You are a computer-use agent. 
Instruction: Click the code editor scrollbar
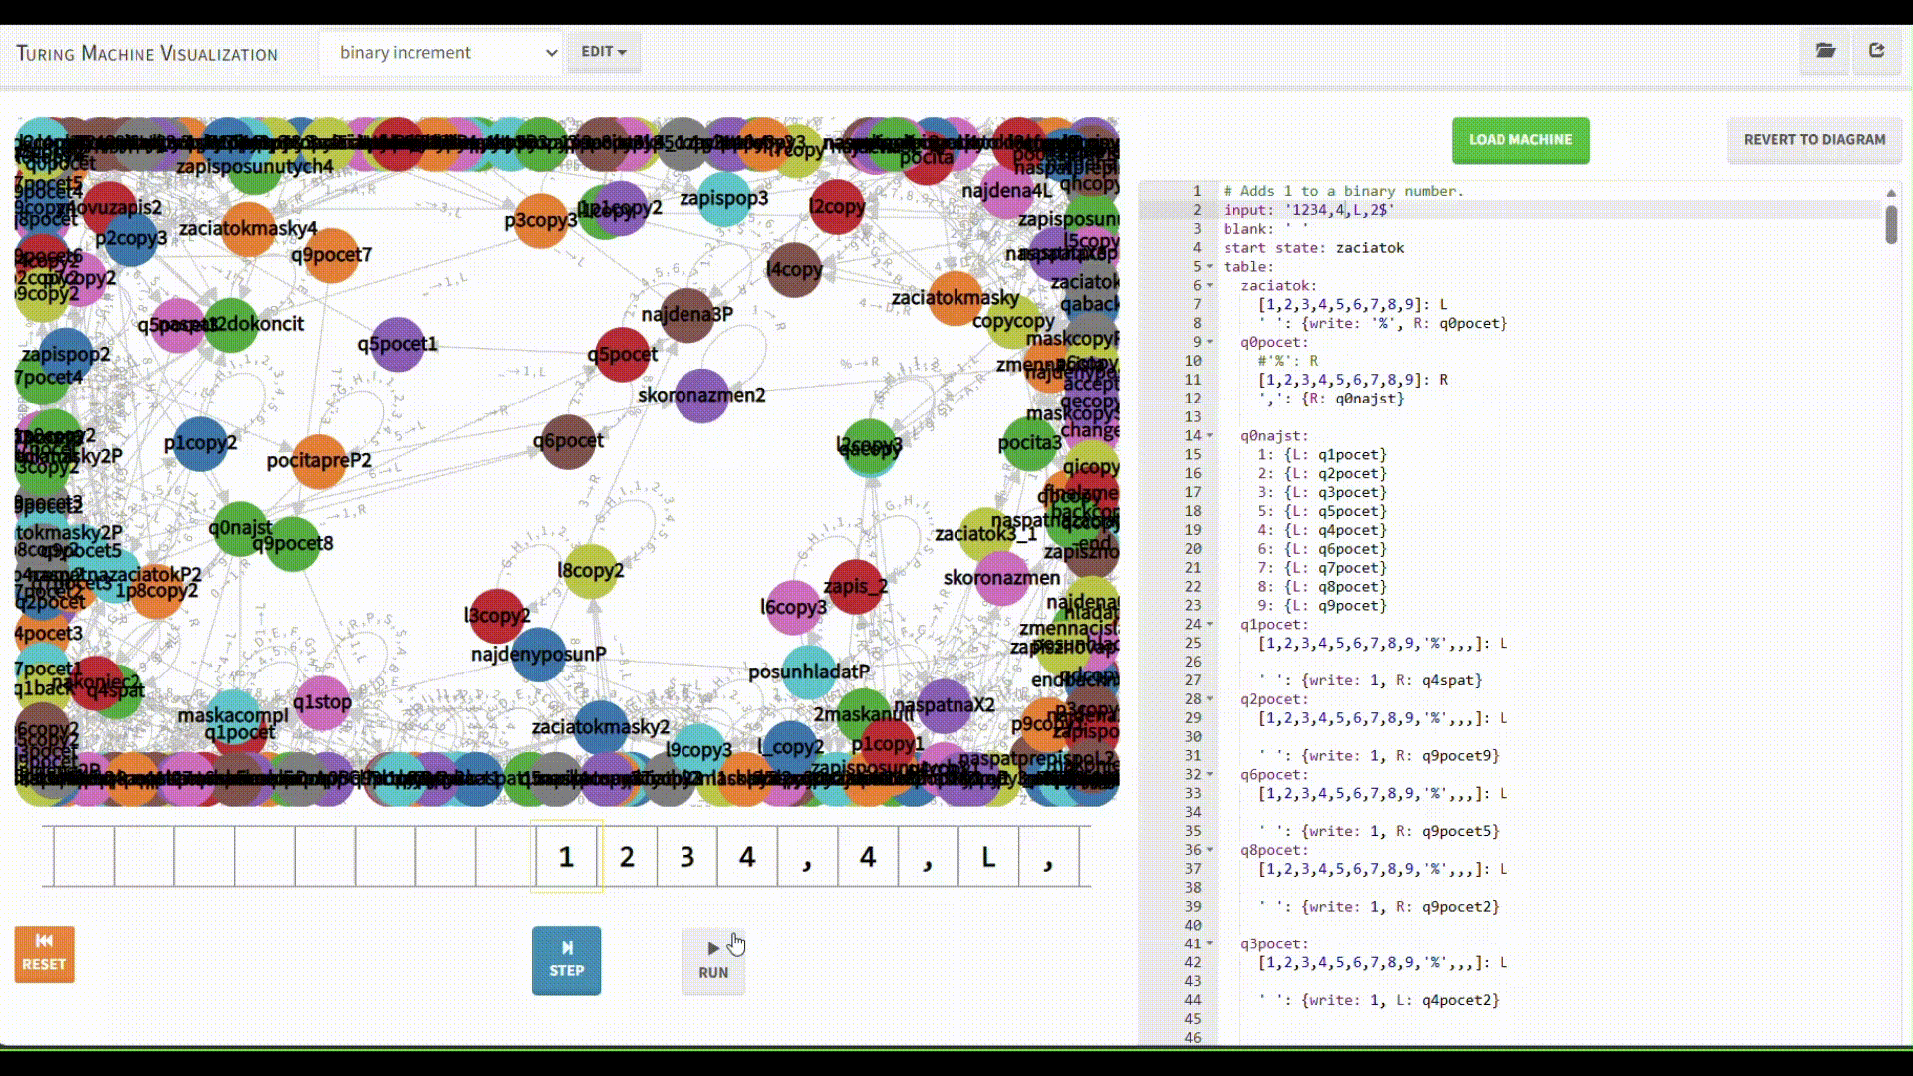(1890, 224)
